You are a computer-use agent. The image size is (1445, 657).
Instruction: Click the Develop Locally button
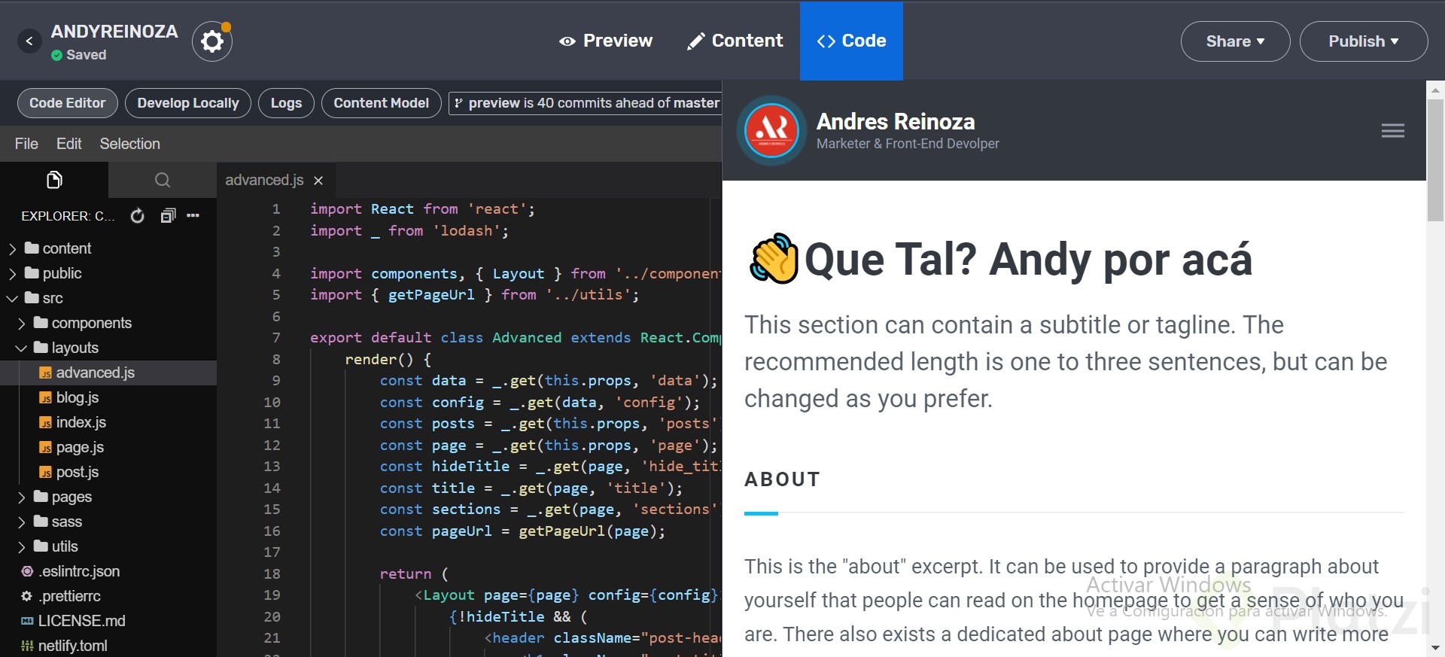click(188, 103)
